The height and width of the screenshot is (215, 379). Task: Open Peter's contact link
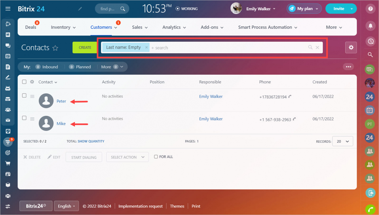[x=61, y=101]
